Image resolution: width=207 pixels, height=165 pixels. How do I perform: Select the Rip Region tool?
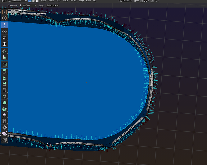4,140
